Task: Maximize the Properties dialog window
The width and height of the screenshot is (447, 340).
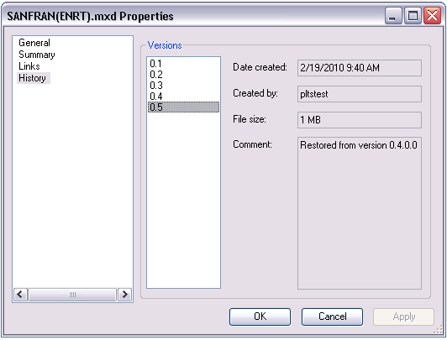Action: [x=413, y=16]
